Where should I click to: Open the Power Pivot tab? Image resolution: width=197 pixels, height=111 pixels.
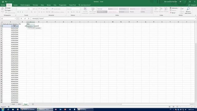(x=73, y=5)
